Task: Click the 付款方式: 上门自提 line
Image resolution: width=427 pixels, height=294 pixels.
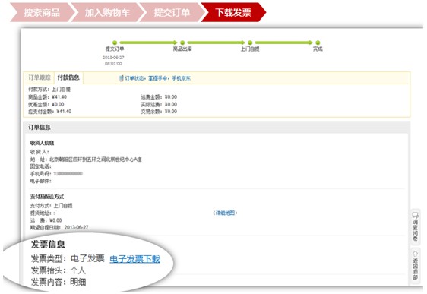Action: pyautogui.click(x=49, y=90)
